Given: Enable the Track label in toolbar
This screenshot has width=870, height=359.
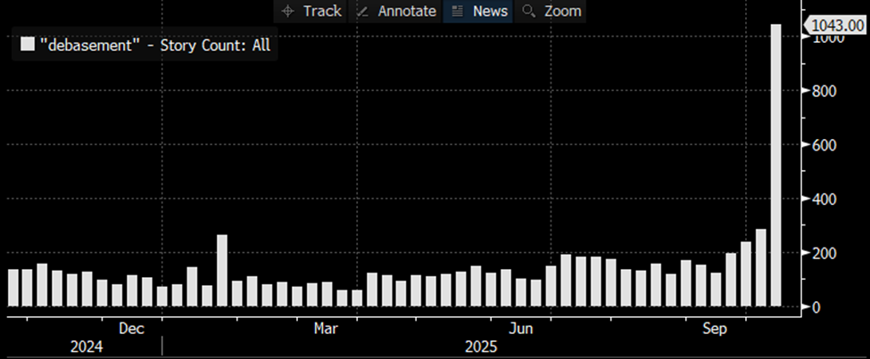Looking at the screenshot, I should [321, 12].
